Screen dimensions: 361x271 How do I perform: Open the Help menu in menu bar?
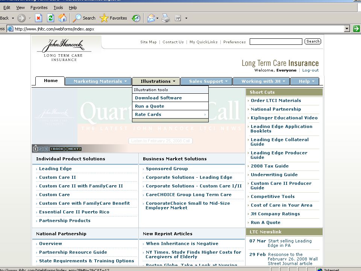[73, 8]
